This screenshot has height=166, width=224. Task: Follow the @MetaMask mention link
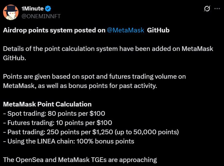(126, 31)
